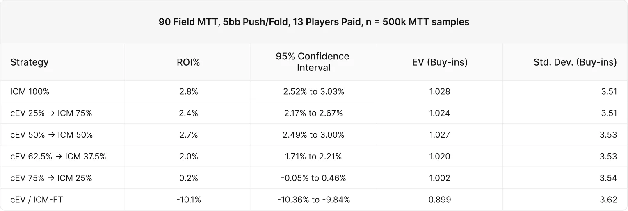Select the Std. Dev. (Buy-ins) header
This screenshot has height=211, width=628.
tap(575, 62)
